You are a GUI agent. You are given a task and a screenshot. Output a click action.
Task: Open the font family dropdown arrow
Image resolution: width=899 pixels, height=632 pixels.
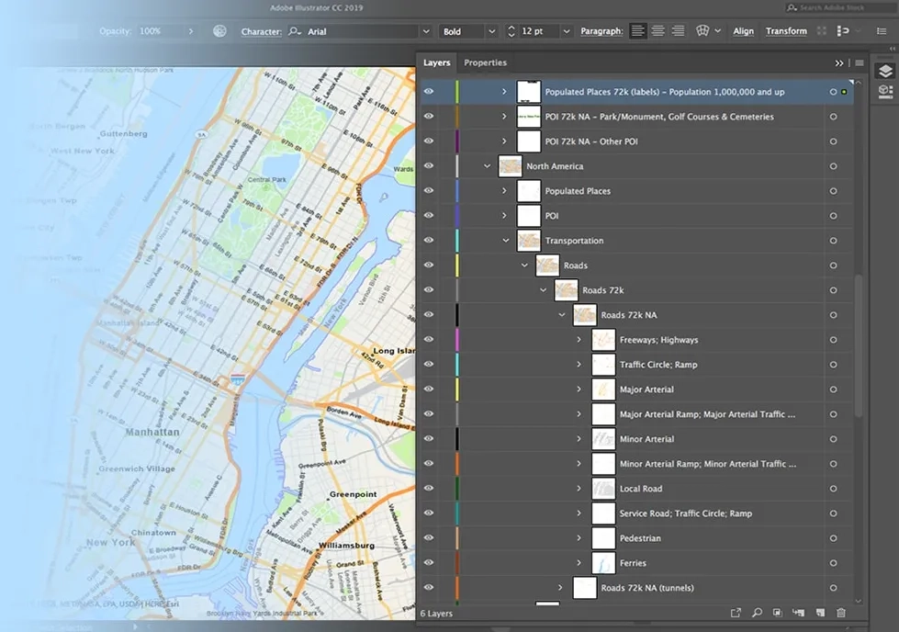[x=425, y=31]
